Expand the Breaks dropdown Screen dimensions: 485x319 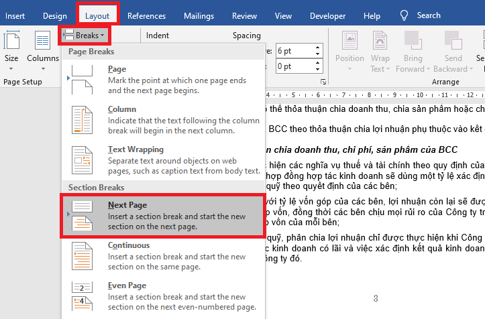coord(85,34)
